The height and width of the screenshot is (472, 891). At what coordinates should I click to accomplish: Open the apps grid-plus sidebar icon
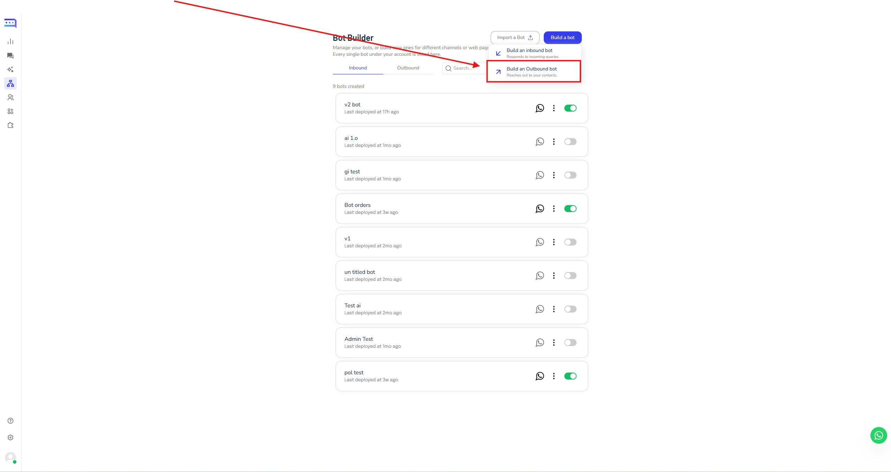click(x=10, y=111)
